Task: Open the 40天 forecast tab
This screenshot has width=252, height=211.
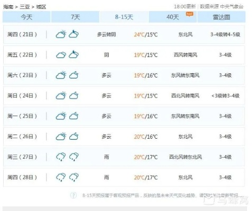Action: pyautogui.click(x=173, y=17)
